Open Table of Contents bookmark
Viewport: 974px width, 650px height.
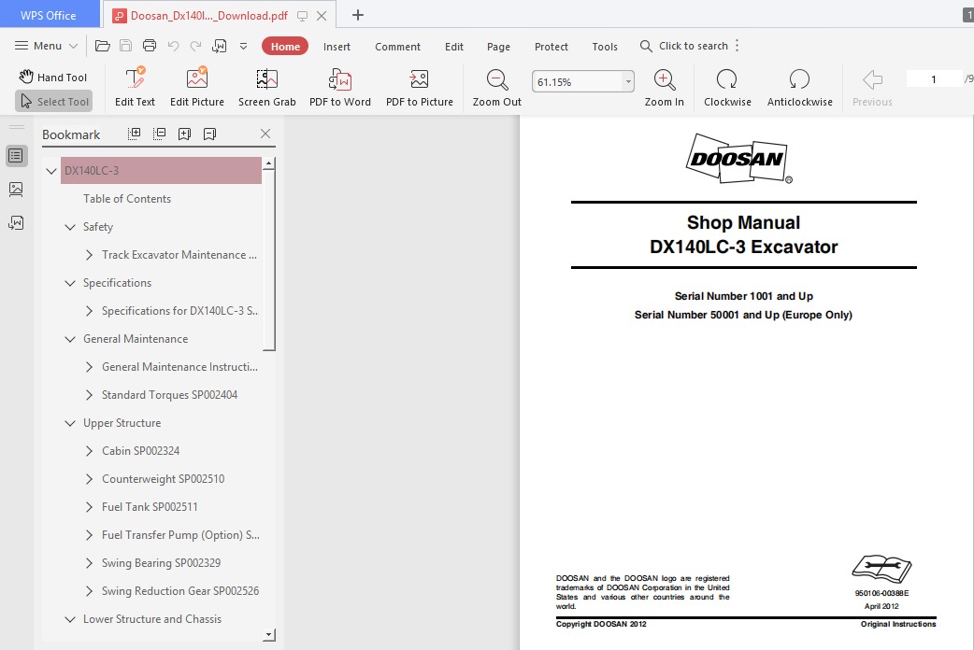(127, 199)
